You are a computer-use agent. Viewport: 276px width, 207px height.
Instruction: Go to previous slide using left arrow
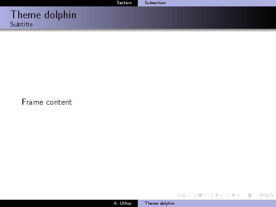click(178, 196)
